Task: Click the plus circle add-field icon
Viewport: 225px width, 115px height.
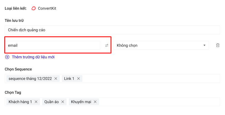Action: pyautogui.click(x=7, y=57)
